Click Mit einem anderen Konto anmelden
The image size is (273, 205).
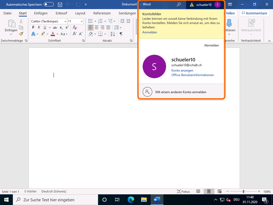coord(181,92)
